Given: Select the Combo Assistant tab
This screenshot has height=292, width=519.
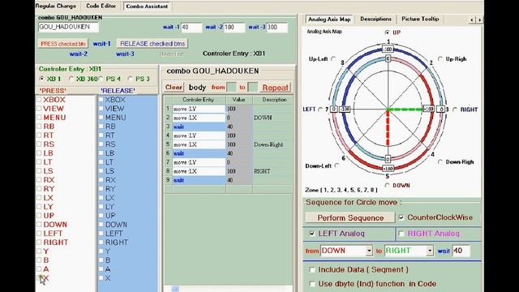Looking at the screenshot, I should coord(147,6).
